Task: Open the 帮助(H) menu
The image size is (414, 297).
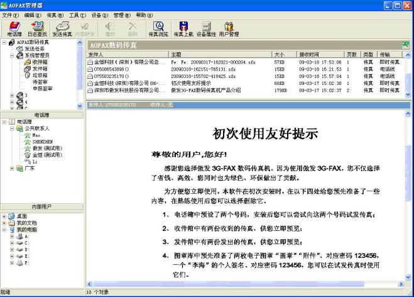Action: 144,15
